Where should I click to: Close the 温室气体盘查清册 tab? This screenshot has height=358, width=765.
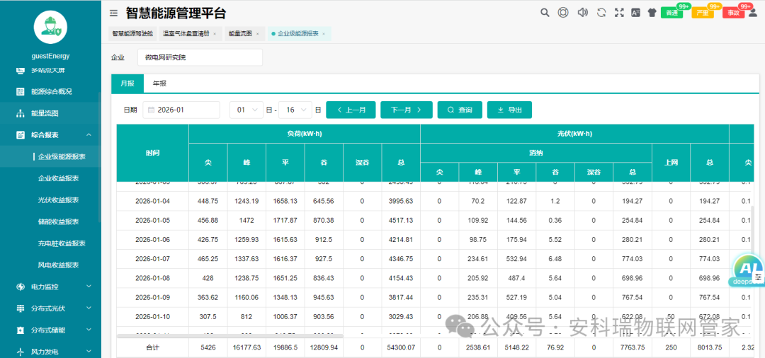click(215, 34)
